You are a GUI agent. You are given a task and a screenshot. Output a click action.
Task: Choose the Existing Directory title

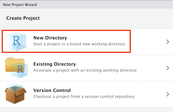(54, 64)
